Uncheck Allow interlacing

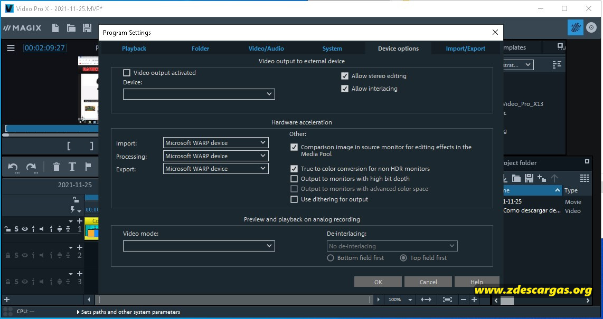pyautogui.click(x=345, y=89)
